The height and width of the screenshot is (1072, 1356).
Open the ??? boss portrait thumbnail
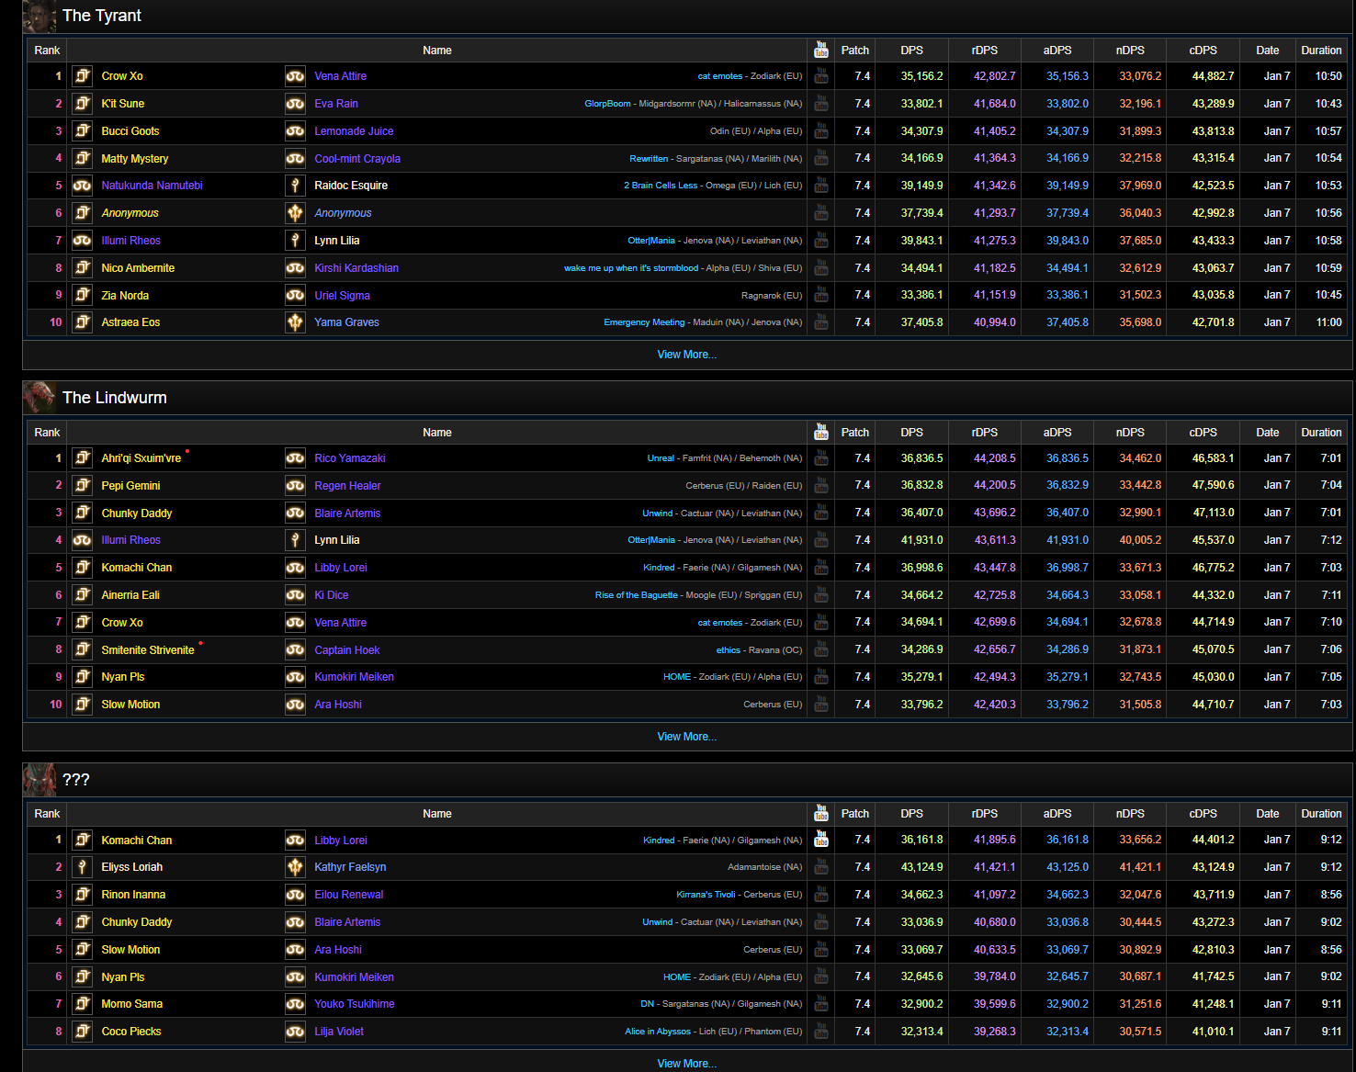40,780
